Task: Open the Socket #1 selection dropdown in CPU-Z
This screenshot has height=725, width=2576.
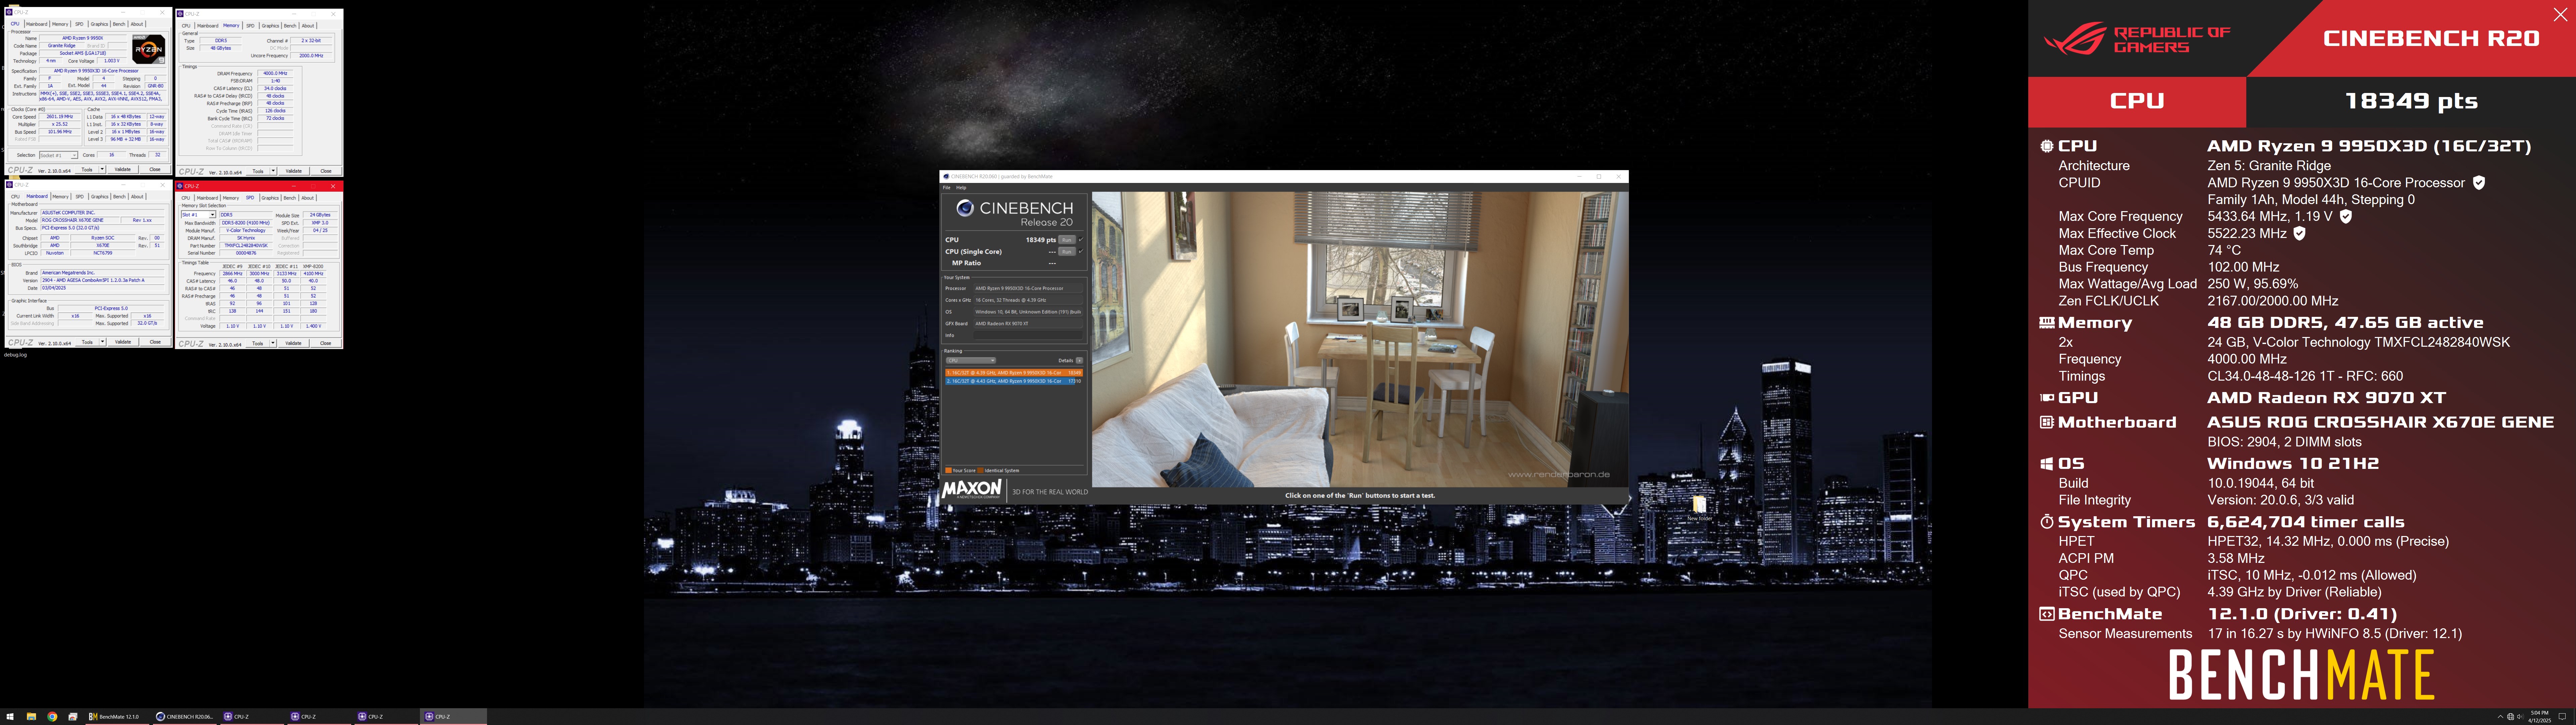Action: [x=59, y=155]
